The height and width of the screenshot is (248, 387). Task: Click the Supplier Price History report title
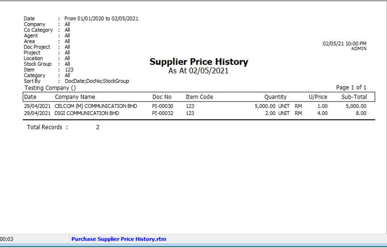tap(198, 62)
